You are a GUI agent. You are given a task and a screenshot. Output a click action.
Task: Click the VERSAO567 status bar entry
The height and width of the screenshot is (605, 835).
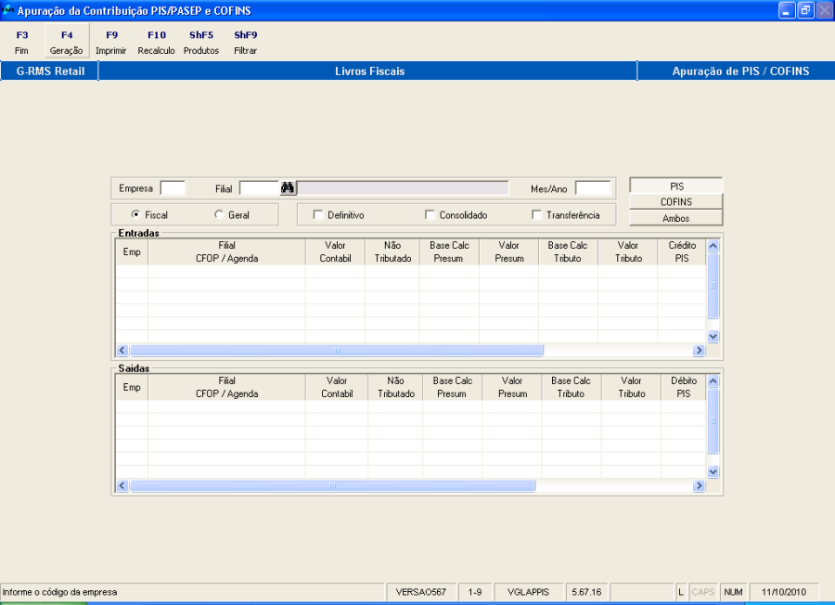tap(420, 592)
